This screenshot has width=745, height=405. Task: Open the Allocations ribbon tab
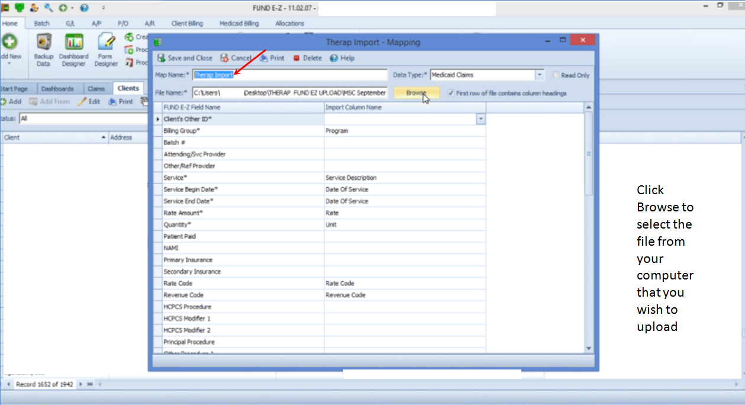(290, 24)
